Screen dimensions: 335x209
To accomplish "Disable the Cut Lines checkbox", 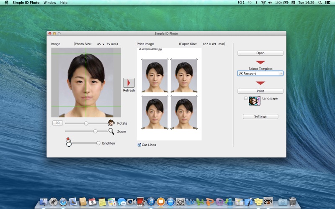I will 139,145.
